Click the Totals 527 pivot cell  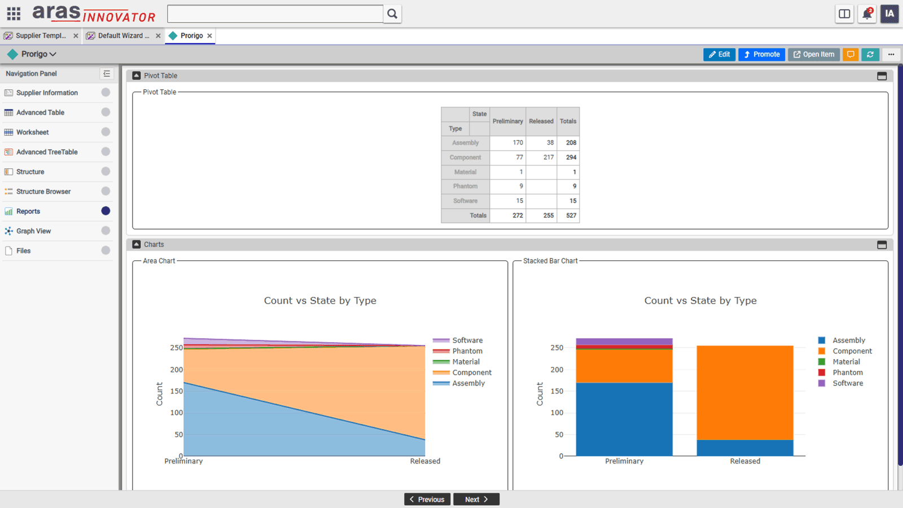568,216
